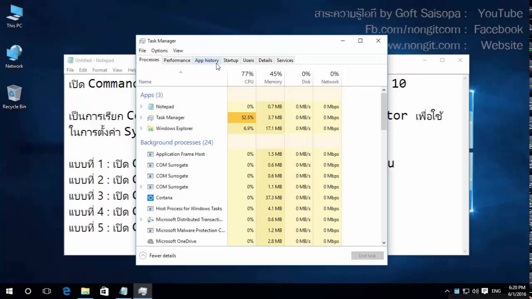Switch to the App history tab
Viewport: 532px width, 299px height.
click(207, 60)
